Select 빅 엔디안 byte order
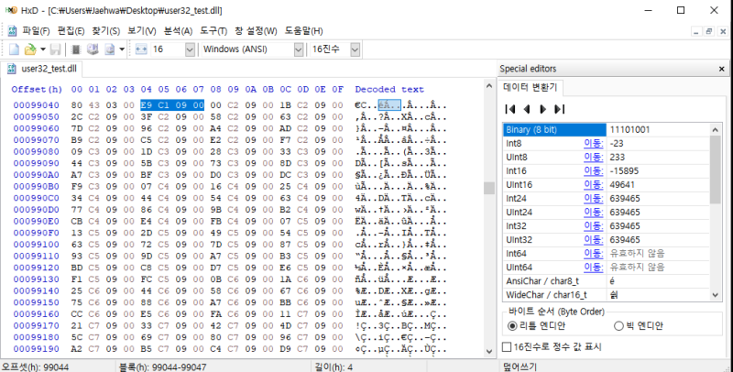The width and height of the screenshot is (733, 372). point(638,326)
